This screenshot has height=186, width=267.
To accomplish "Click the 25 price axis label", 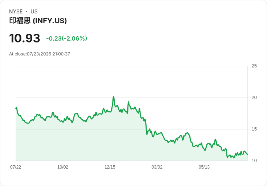I will pyautogui.click(x=254, y=66).
